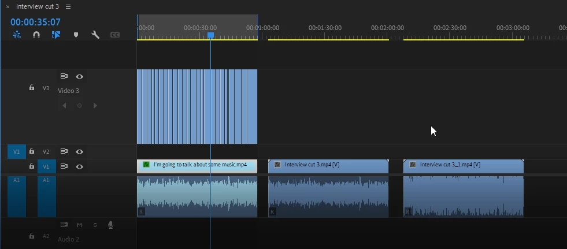Open Timeline Display Settings wrench

click(95, 35)
